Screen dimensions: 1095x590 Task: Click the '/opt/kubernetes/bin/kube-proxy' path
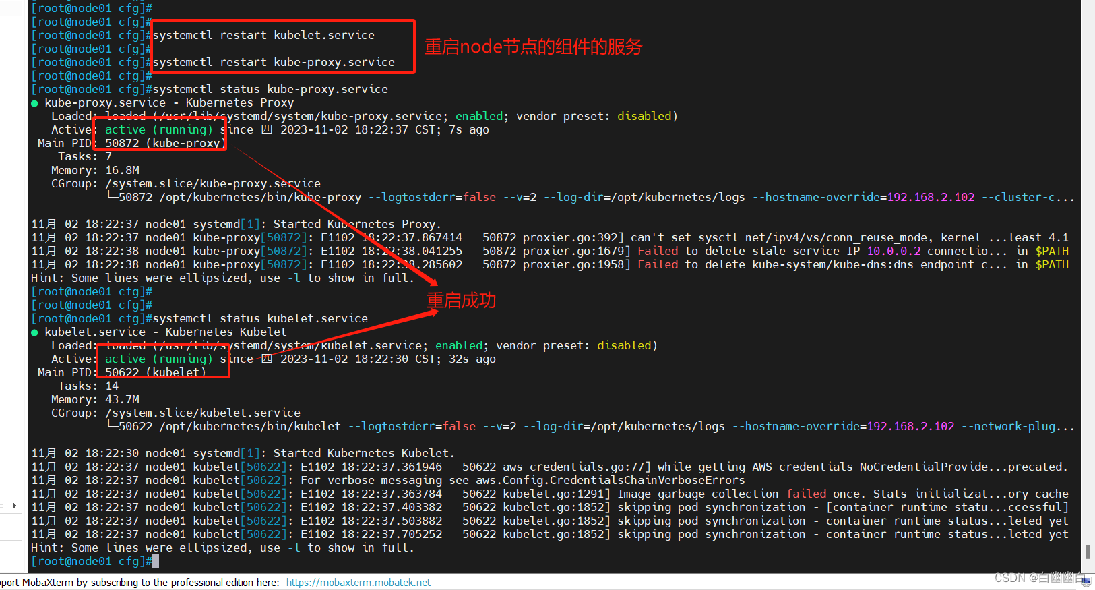(260, 197)
